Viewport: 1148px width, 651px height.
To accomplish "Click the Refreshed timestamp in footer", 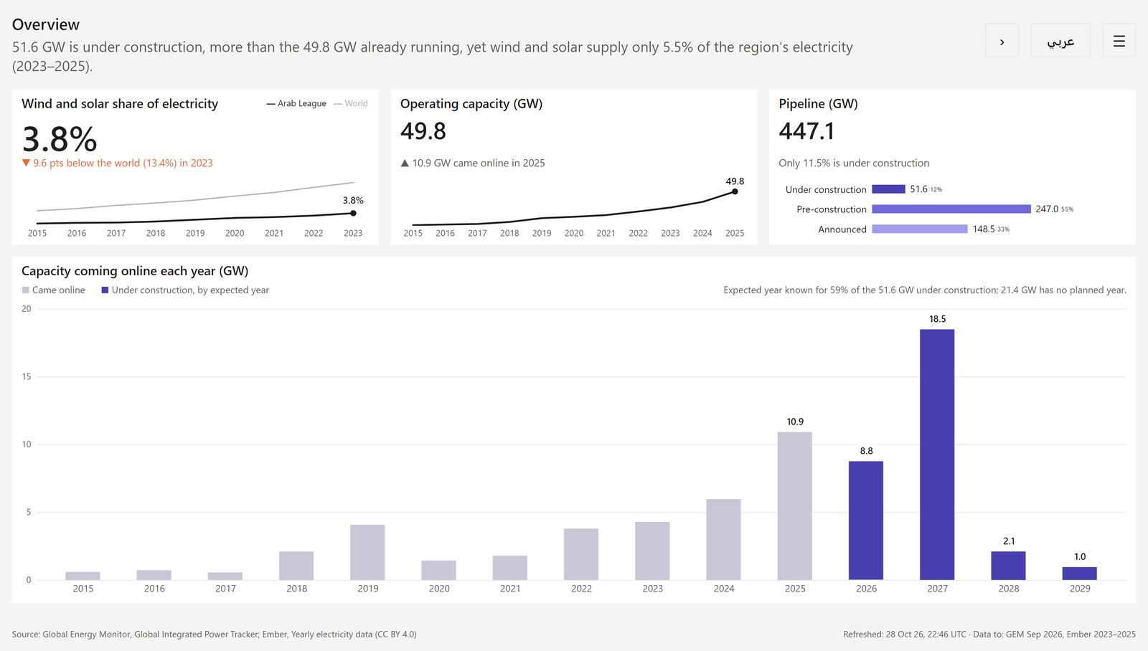I will [x=989, y=635].
